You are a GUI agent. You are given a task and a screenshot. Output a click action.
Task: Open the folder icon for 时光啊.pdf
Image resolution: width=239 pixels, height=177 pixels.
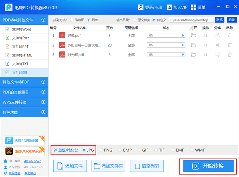click(x=194, y=55)
